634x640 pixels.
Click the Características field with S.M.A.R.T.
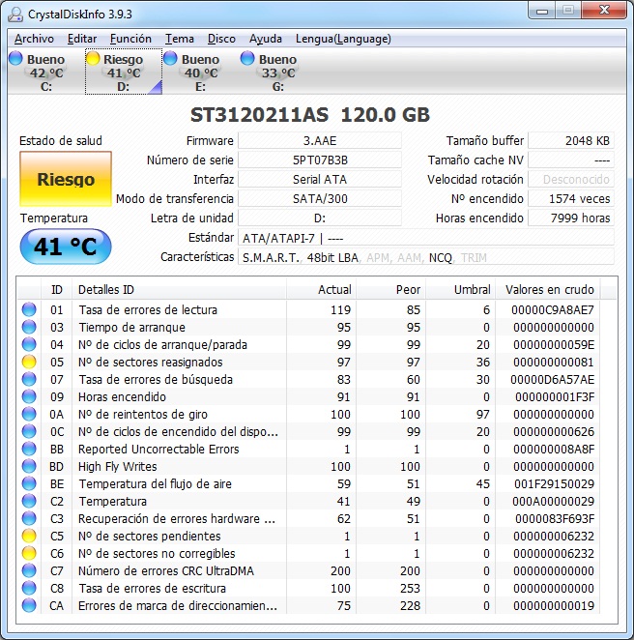[x=426, y=257]
